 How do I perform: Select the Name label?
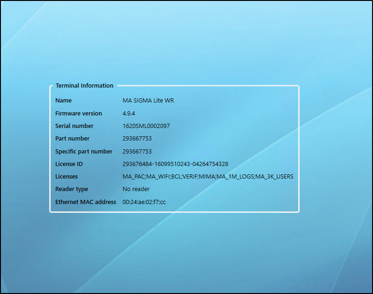coord(63,101)
